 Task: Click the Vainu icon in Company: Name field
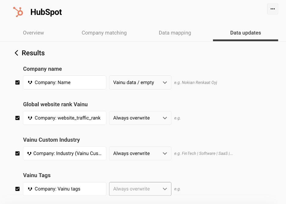[30, 82]
